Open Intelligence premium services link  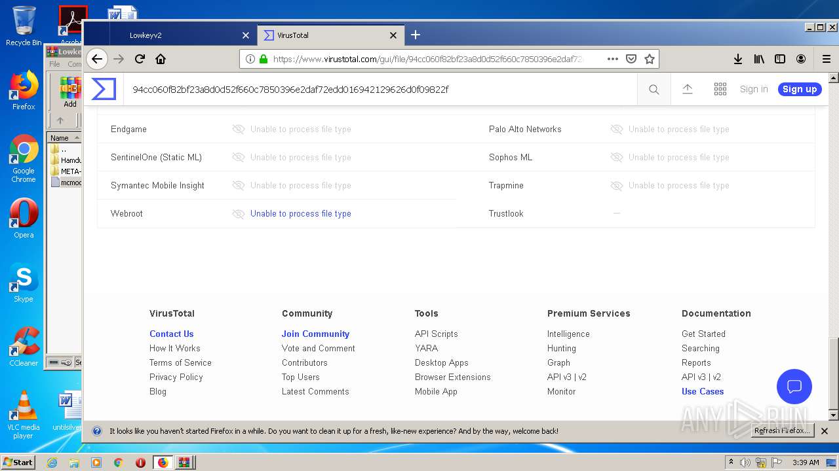568,334
